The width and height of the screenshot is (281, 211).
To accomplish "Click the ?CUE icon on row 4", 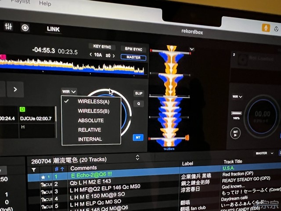I will (x=47, y=199).
